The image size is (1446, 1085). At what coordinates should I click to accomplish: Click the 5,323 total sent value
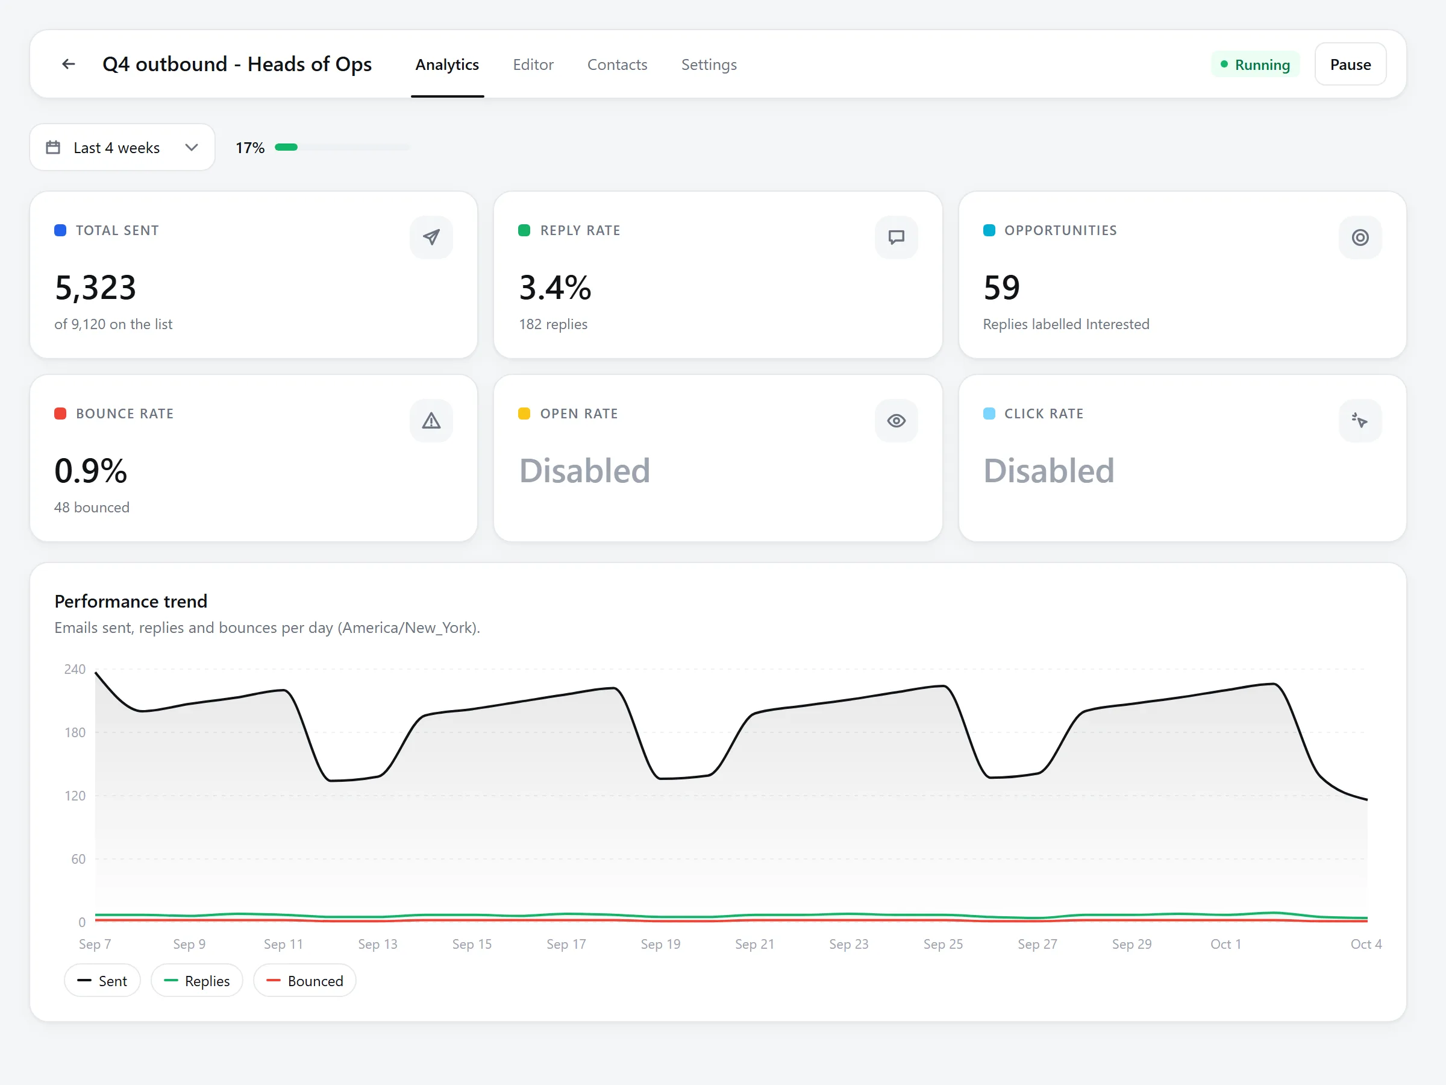point(95,288)
